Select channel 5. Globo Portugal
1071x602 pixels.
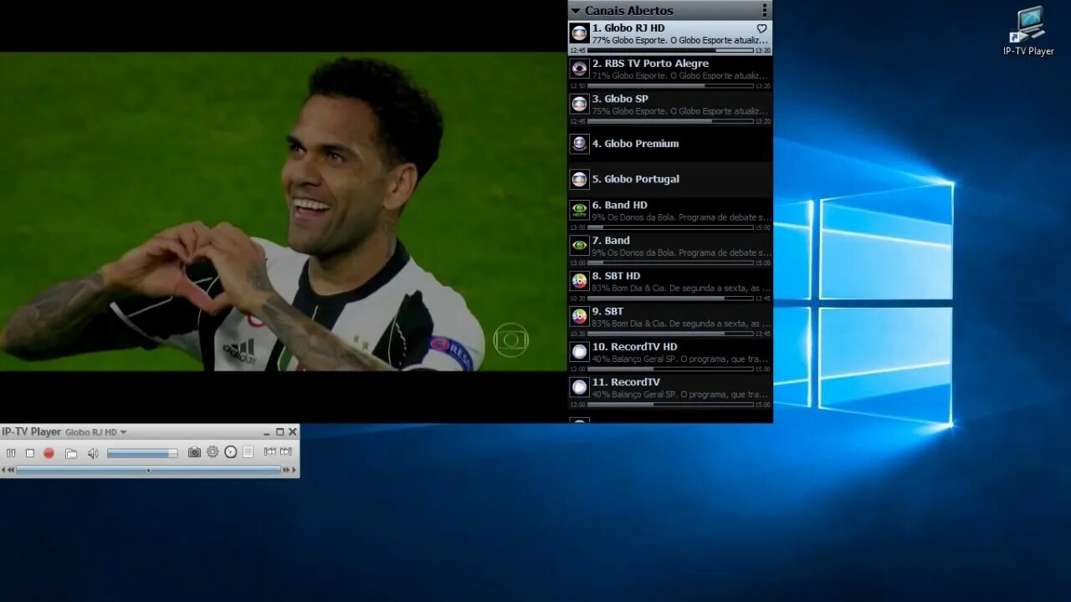pyautogui.click(x=670, y=179)
